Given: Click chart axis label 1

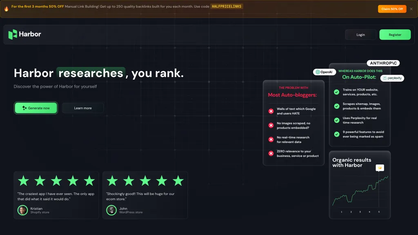Looking at the screenshot, I should (x=342, y=212).
